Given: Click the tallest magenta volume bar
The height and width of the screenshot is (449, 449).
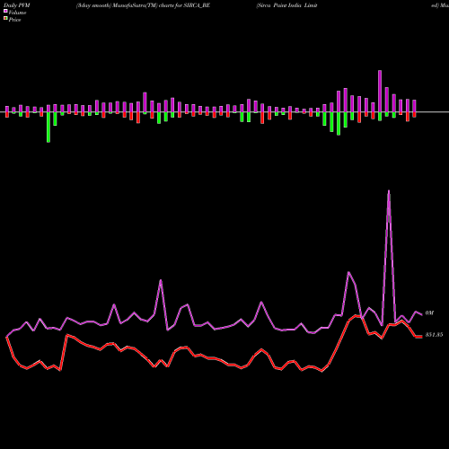Looking at the screenshot, I should (x=380, y=92).
